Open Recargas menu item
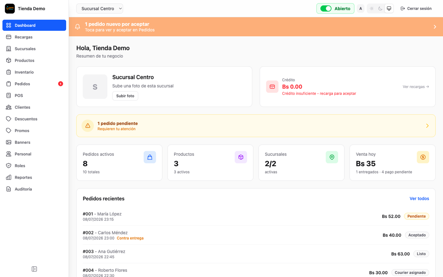The height and width of the screenshot is (277, 443). pos(34,37)
